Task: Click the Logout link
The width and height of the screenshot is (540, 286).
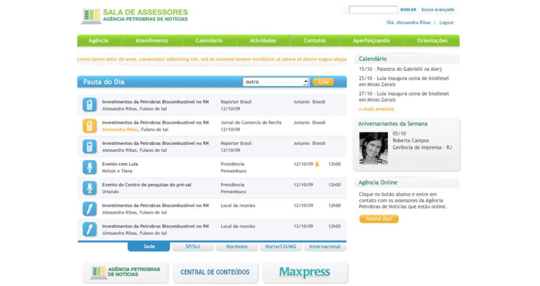Action: click(446, 23)
